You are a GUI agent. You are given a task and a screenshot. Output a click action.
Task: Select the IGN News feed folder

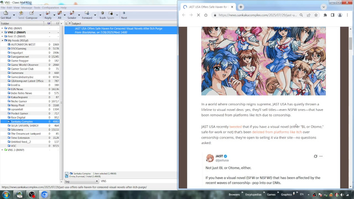(x=17, y=89)
